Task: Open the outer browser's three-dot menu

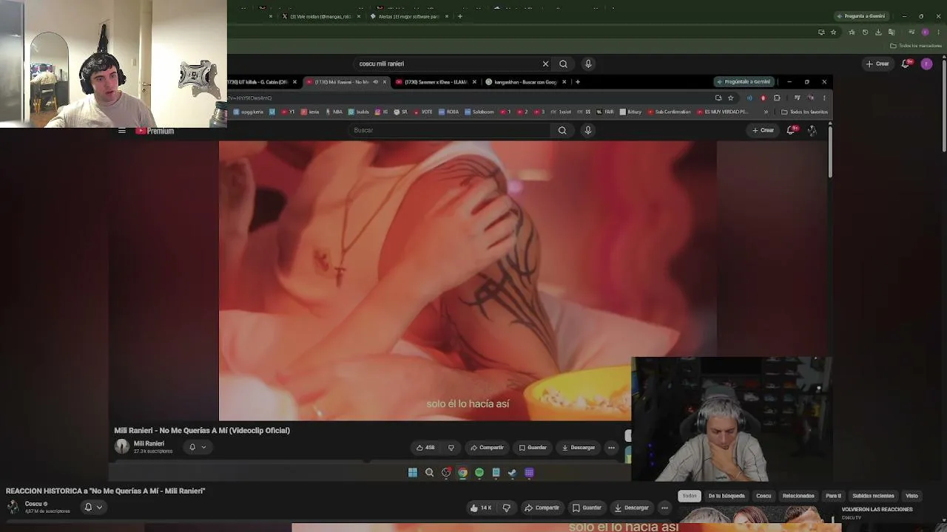Action: coord(937,33)
